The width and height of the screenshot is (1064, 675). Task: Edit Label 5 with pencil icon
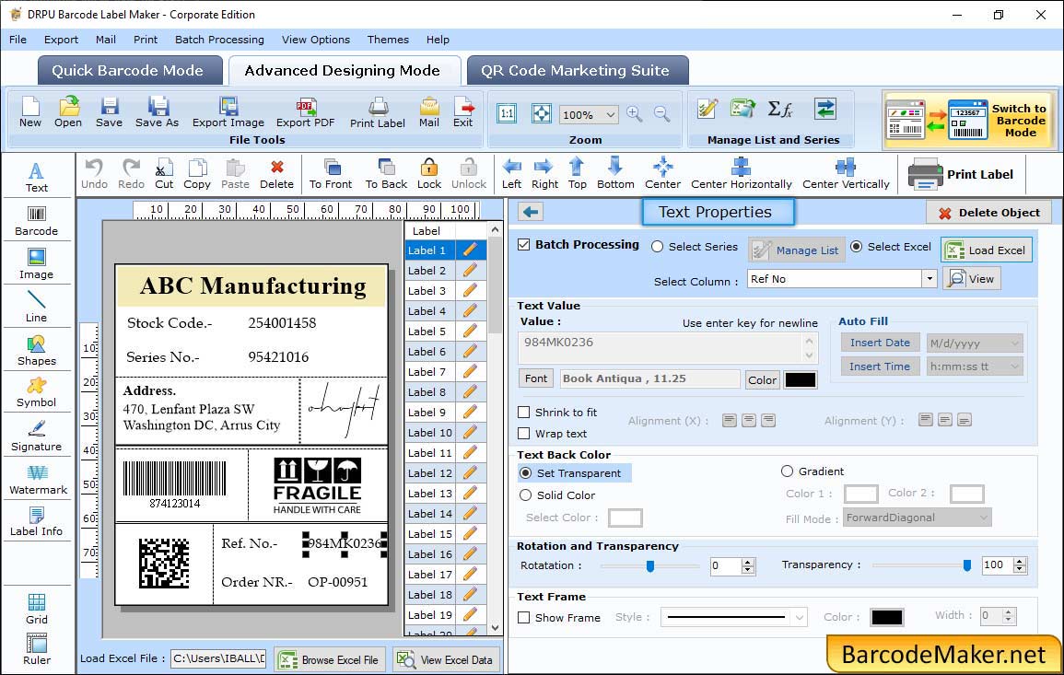470,332
